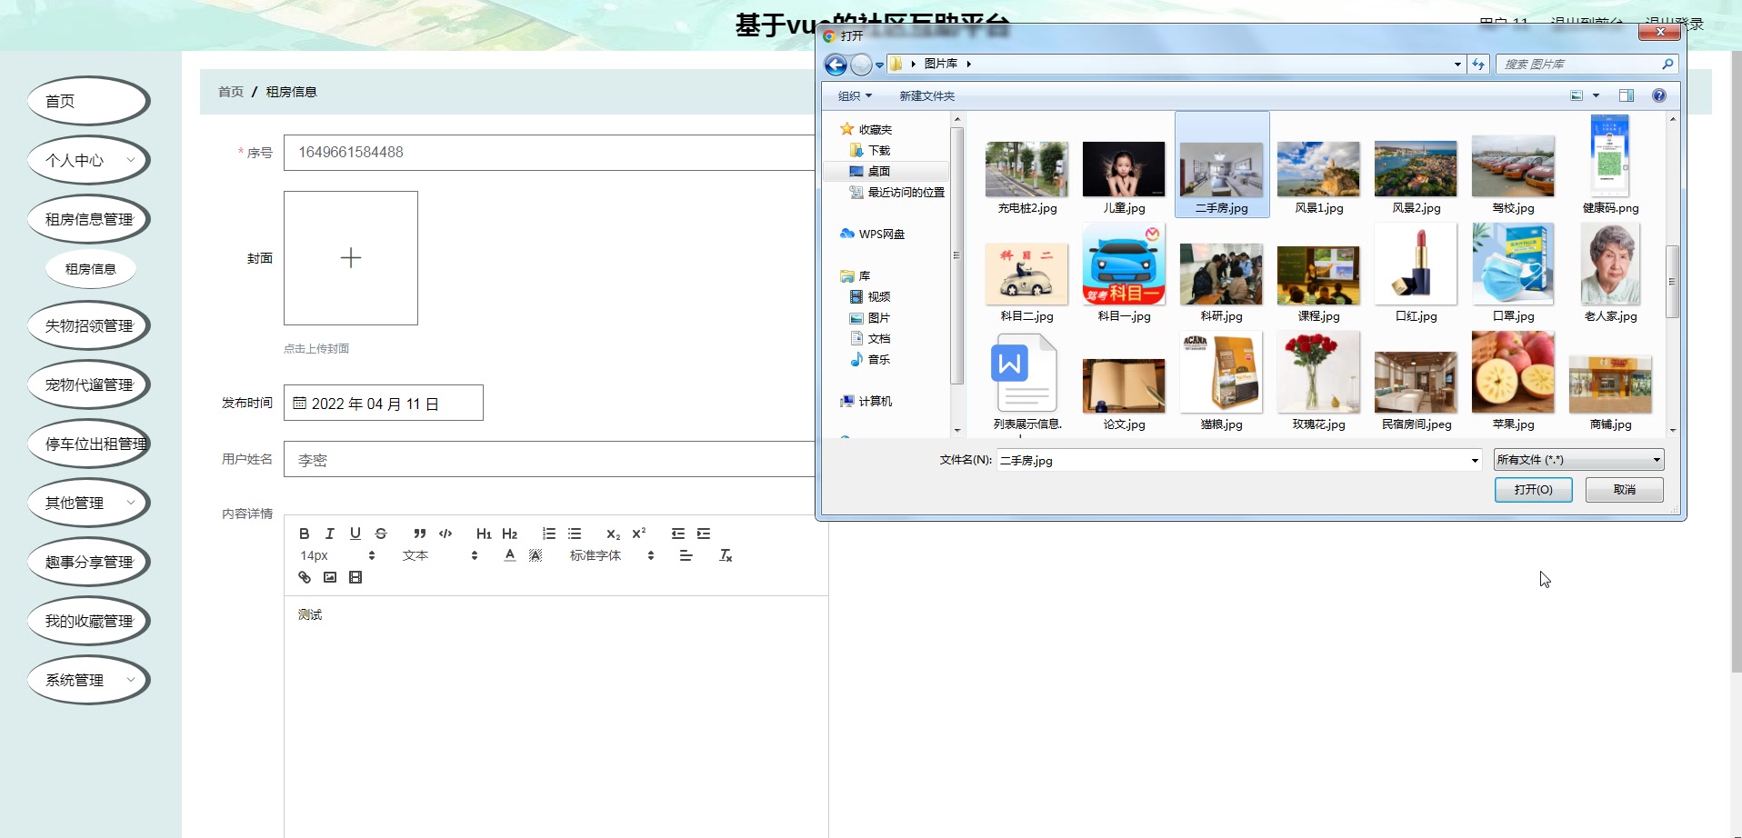Select the 二手房.jpg thumbnail
The image size is (1742, 838).
pyautogui.click(x=1221, y=168)
